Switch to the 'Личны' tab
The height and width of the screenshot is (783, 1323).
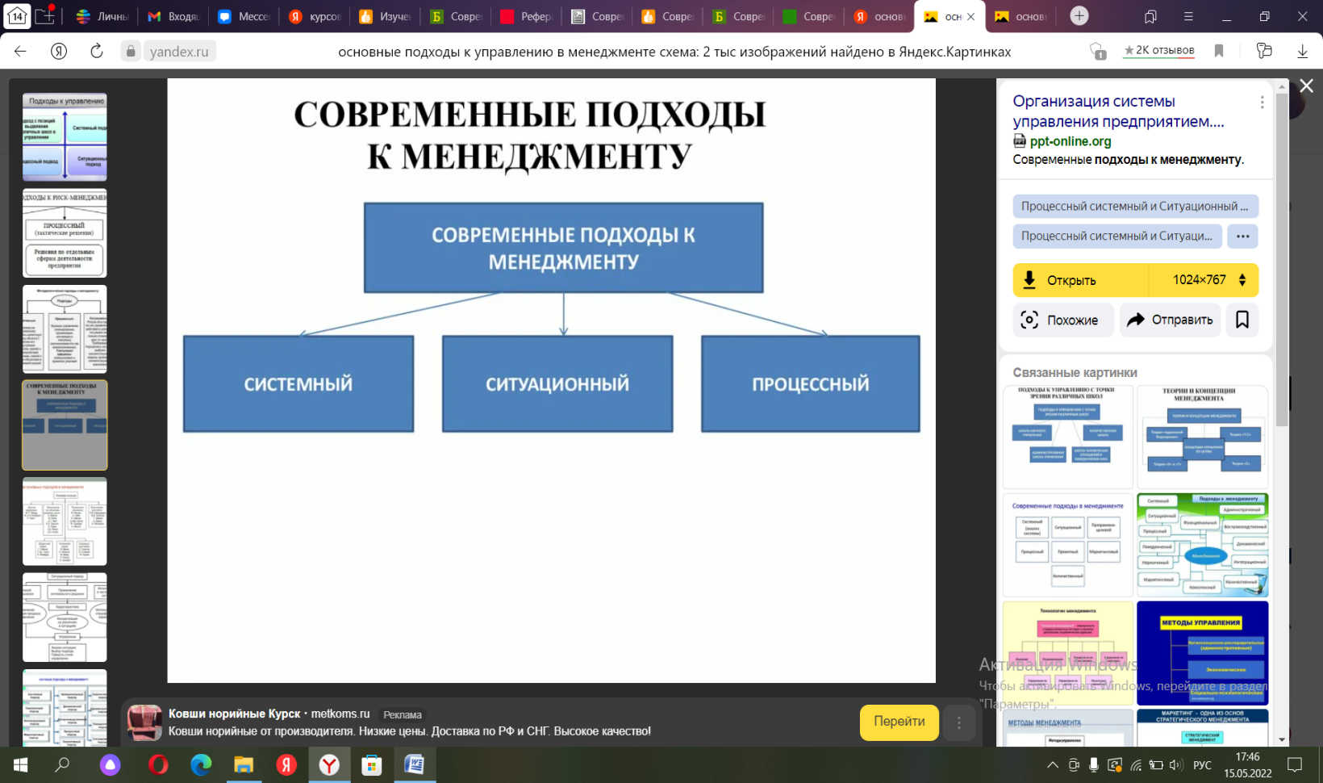pyautogui.click(x=103, y=16)
